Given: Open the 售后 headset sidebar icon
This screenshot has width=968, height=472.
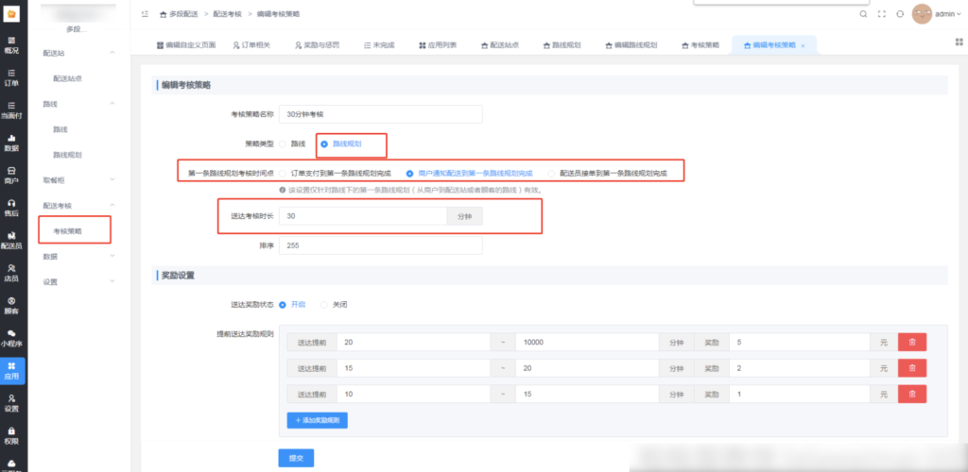Looking at the screenshot, I should pyautogui.click(x=11, y=209).
